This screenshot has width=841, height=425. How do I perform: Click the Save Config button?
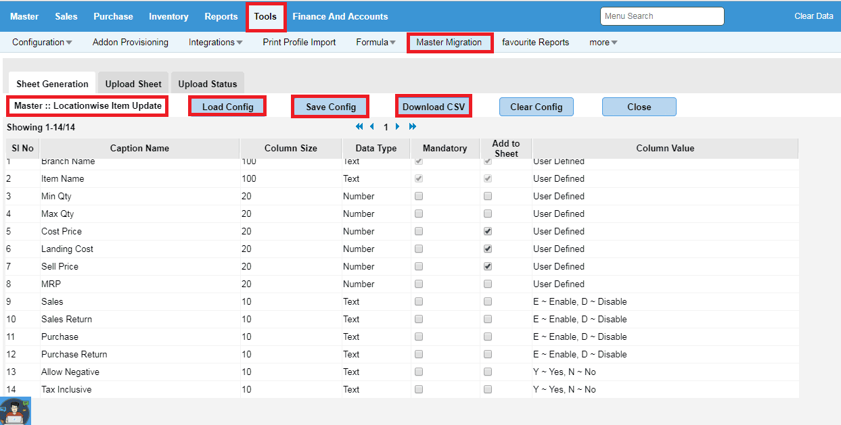point(331,107)
